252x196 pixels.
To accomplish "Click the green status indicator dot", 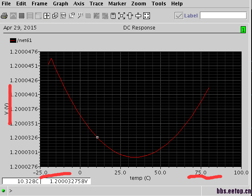I will click(x=3, y=191).
